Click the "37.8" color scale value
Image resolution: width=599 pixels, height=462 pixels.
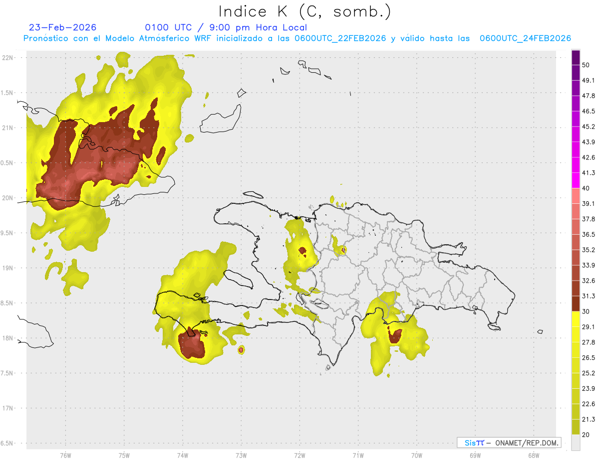point(589,219)
